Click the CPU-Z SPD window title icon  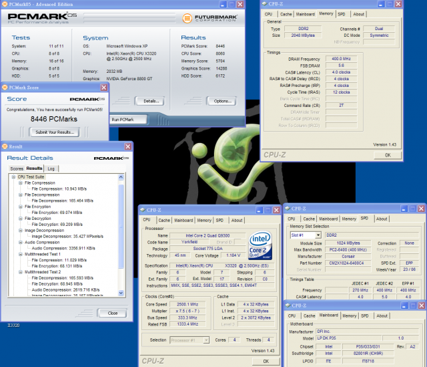point(288,209)
